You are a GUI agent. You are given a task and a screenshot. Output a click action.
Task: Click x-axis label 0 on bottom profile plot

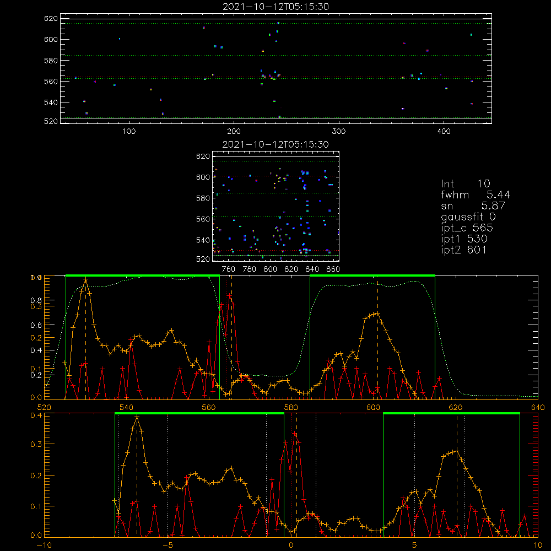(291, 545)
